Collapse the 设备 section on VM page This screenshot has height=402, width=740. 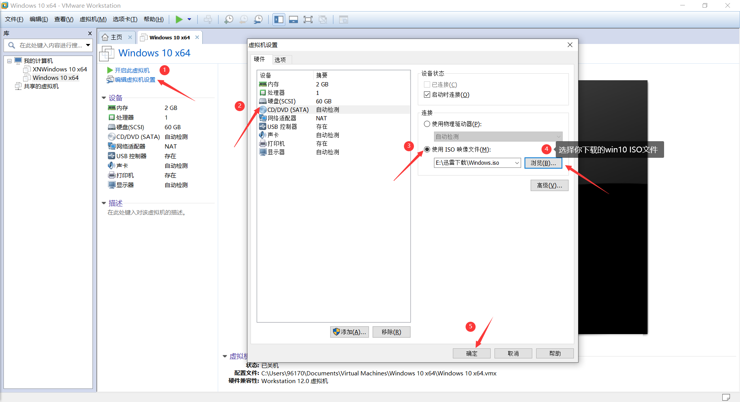[104, 98]
